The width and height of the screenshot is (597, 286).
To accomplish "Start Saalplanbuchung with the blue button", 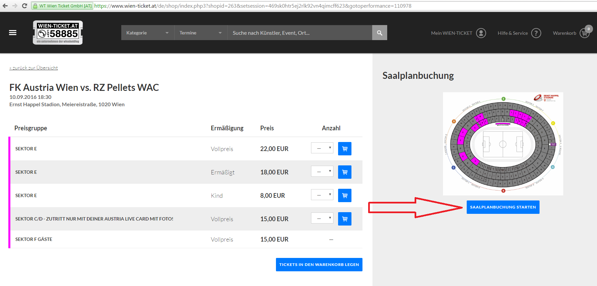I will pyautogui.click(x=503, y=207).
